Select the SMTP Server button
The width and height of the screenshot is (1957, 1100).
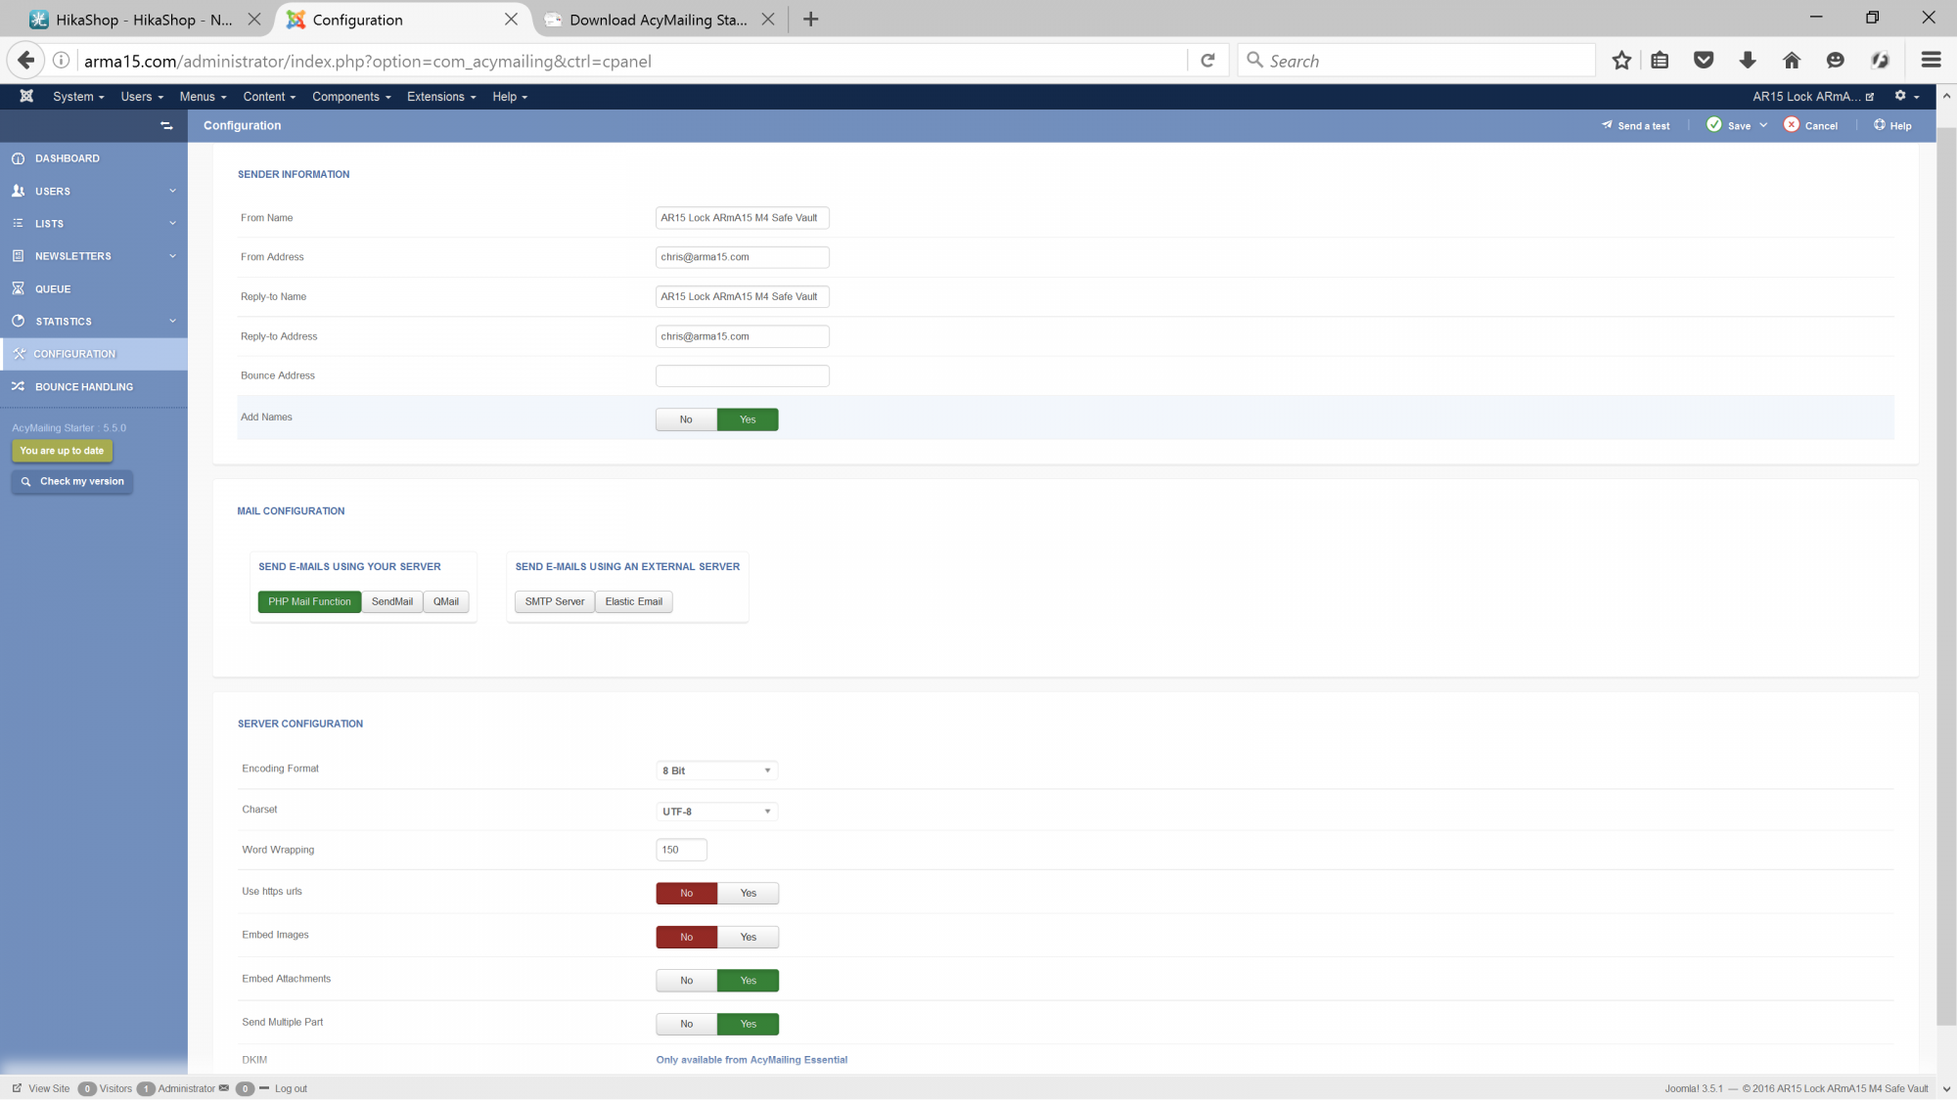[x=554, y=601]
